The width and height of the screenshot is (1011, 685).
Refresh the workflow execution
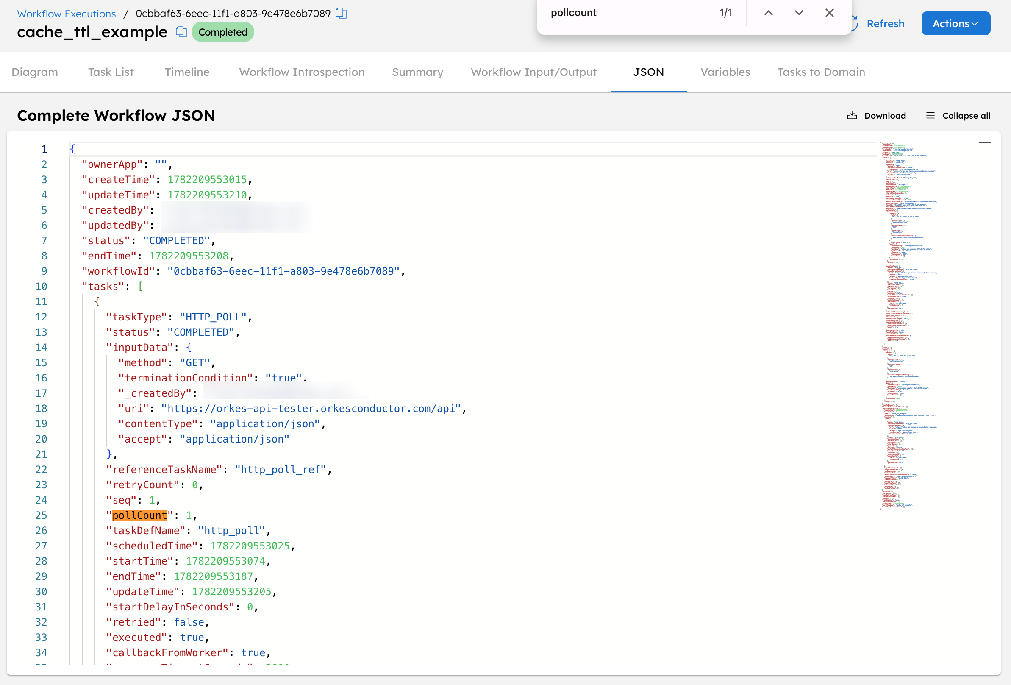878,23
